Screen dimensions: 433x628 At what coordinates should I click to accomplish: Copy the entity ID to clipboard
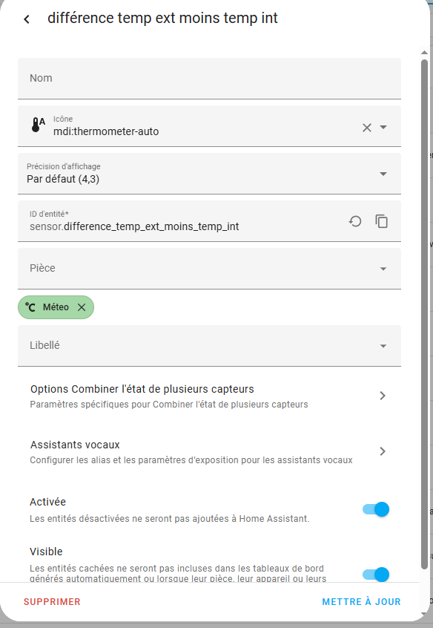point(381,221)
